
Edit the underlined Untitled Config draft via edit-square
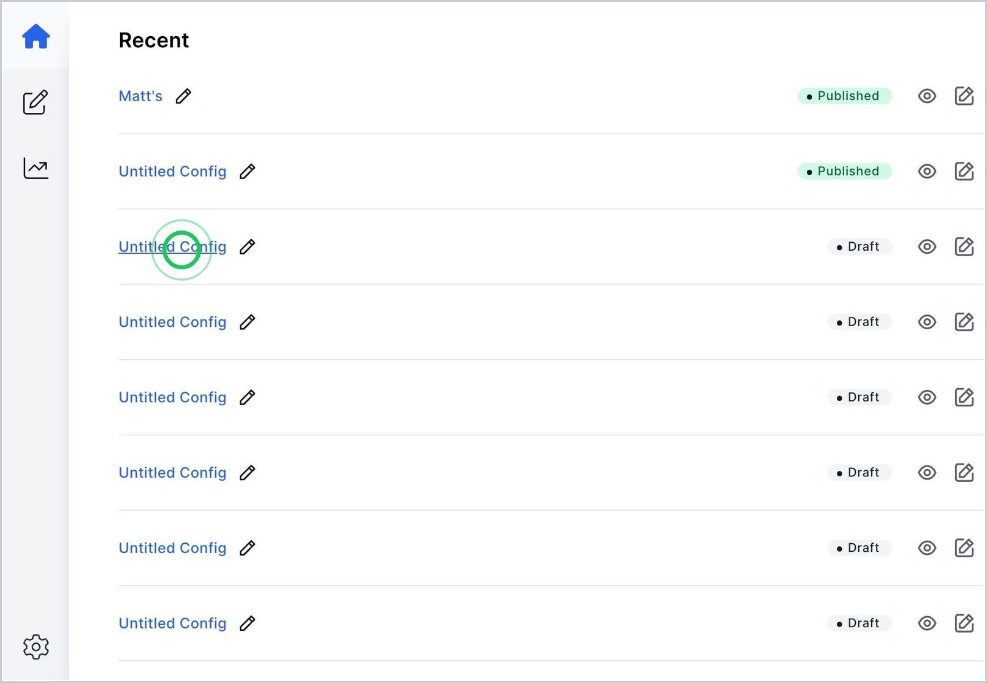[964, 246]
